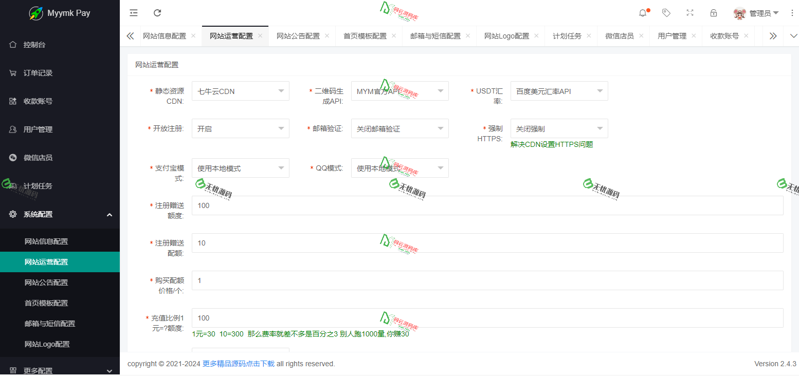Click the tag icon in the header
Viewport: 799px width, 377px height.
(x=666, y=13)
